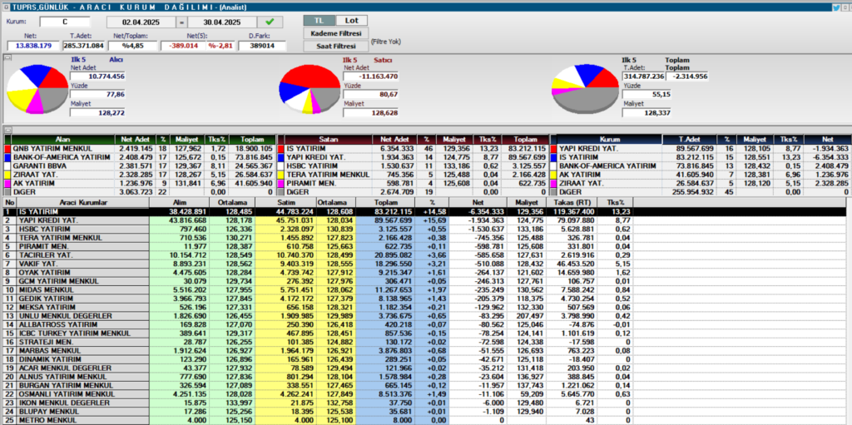Screen dimensions: 852x425
Task: Click the Kurum input field
Action: [x=65, y=22]
